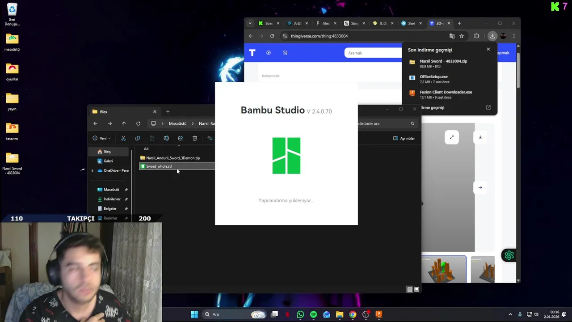Download the Thingiverse model image
The height and width of the screenshot is (322, 572).
(480, 137)
